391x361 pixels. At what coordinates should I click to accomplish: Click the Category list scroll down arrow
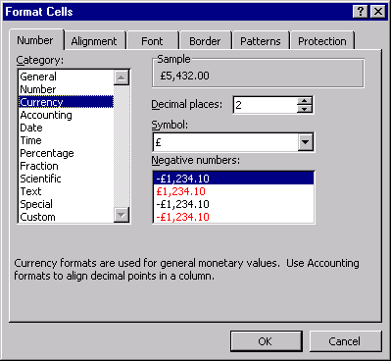122,215
